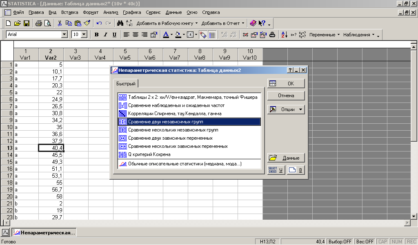Open the Select Cases button in dialog

(276, 170)
